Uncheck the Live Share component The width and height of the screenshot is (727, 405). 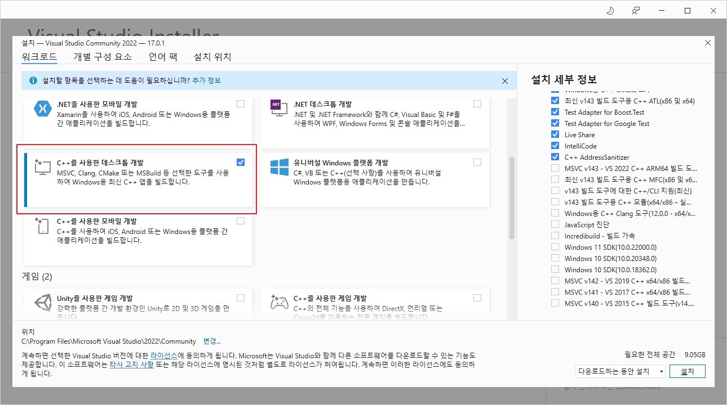555,134
